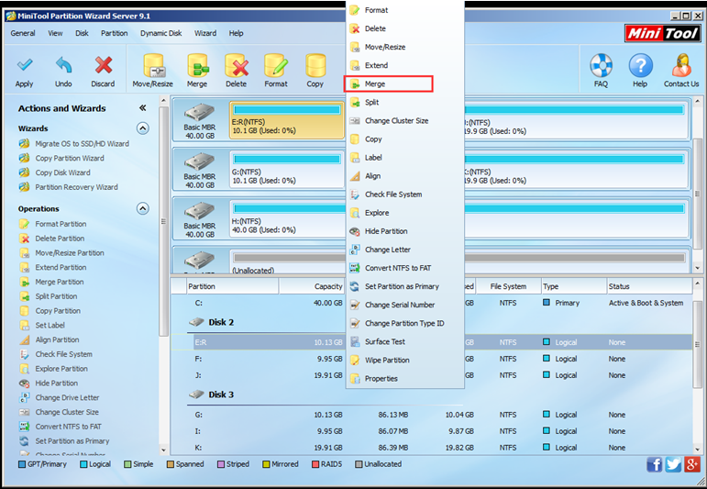Open the Google Plus icon
This screenshot has height=489, width=707.
[x=692, y=464]
